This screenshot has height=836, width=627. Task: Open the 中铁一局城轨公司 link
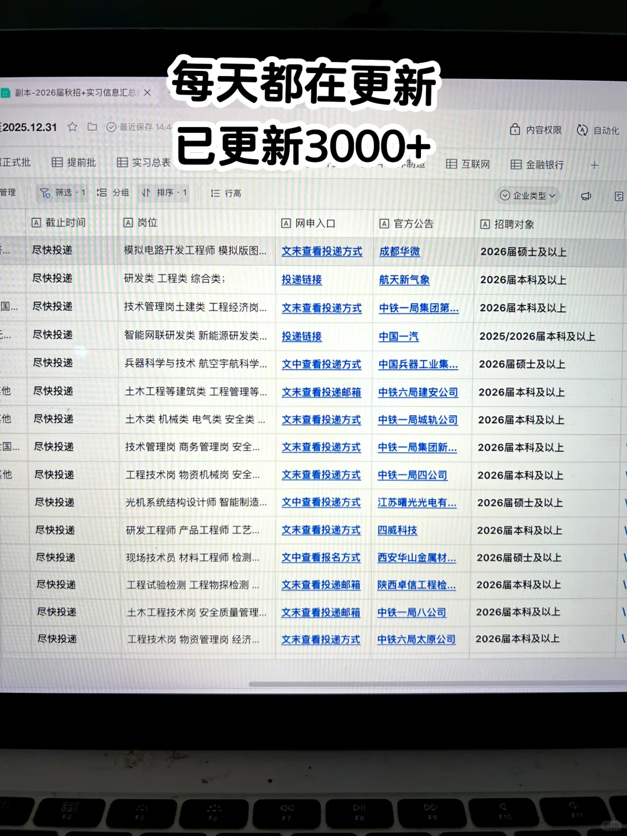coord(417,420)
